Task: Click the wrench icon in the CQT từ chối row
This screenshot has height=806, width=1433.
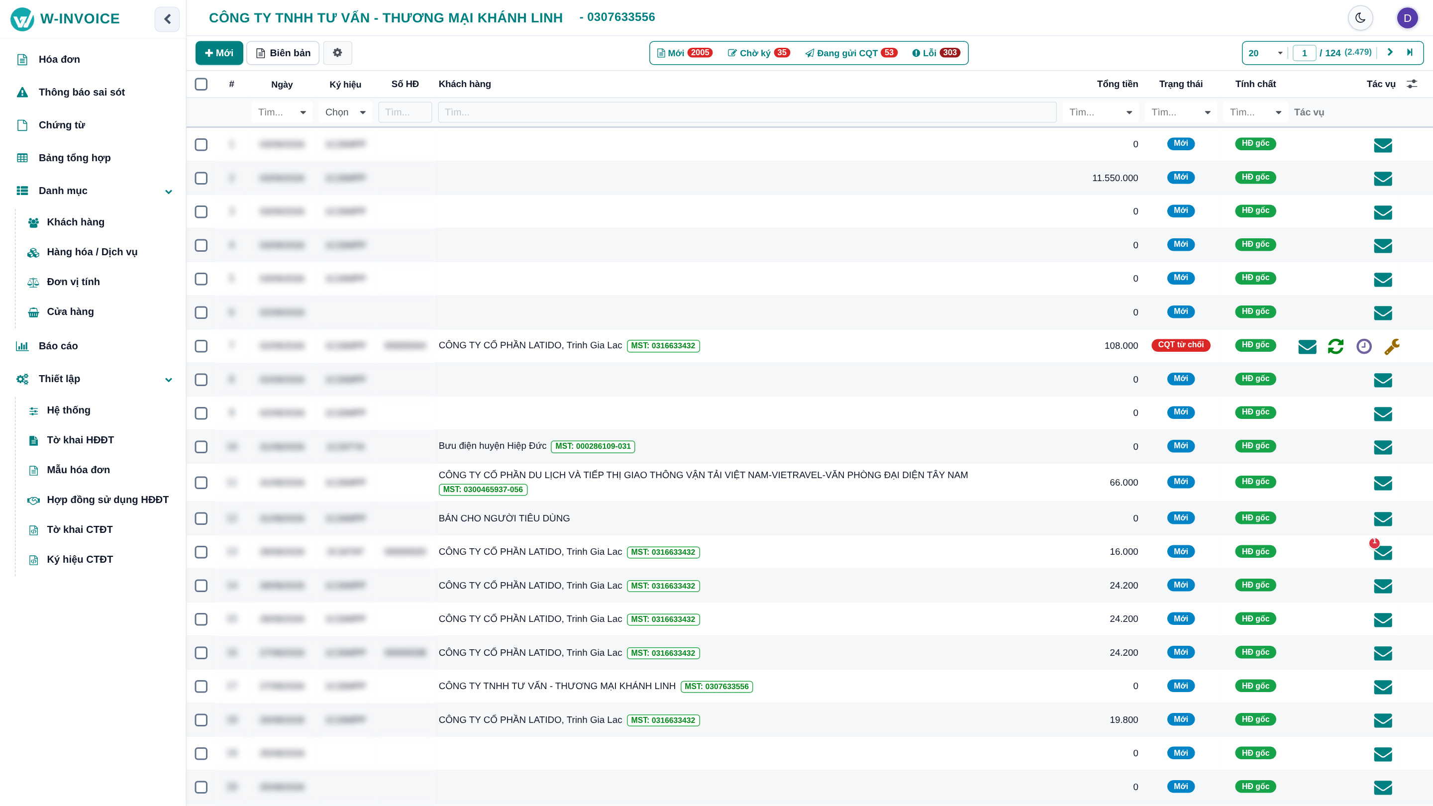Action: 1392,347
